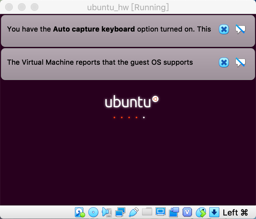Click the optical disk drive indicator
The width and height of the screenshot is (256, 219).
tap(93, 212)
